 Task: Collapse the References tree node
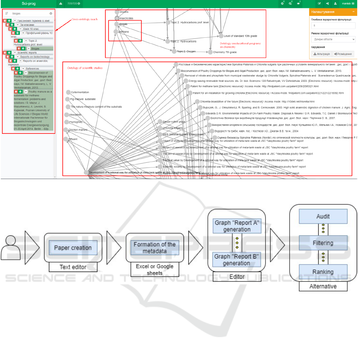click(23, 69)
